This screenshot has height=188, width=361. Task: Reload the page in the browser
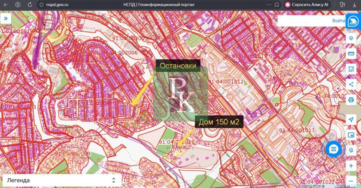[30, 5]
